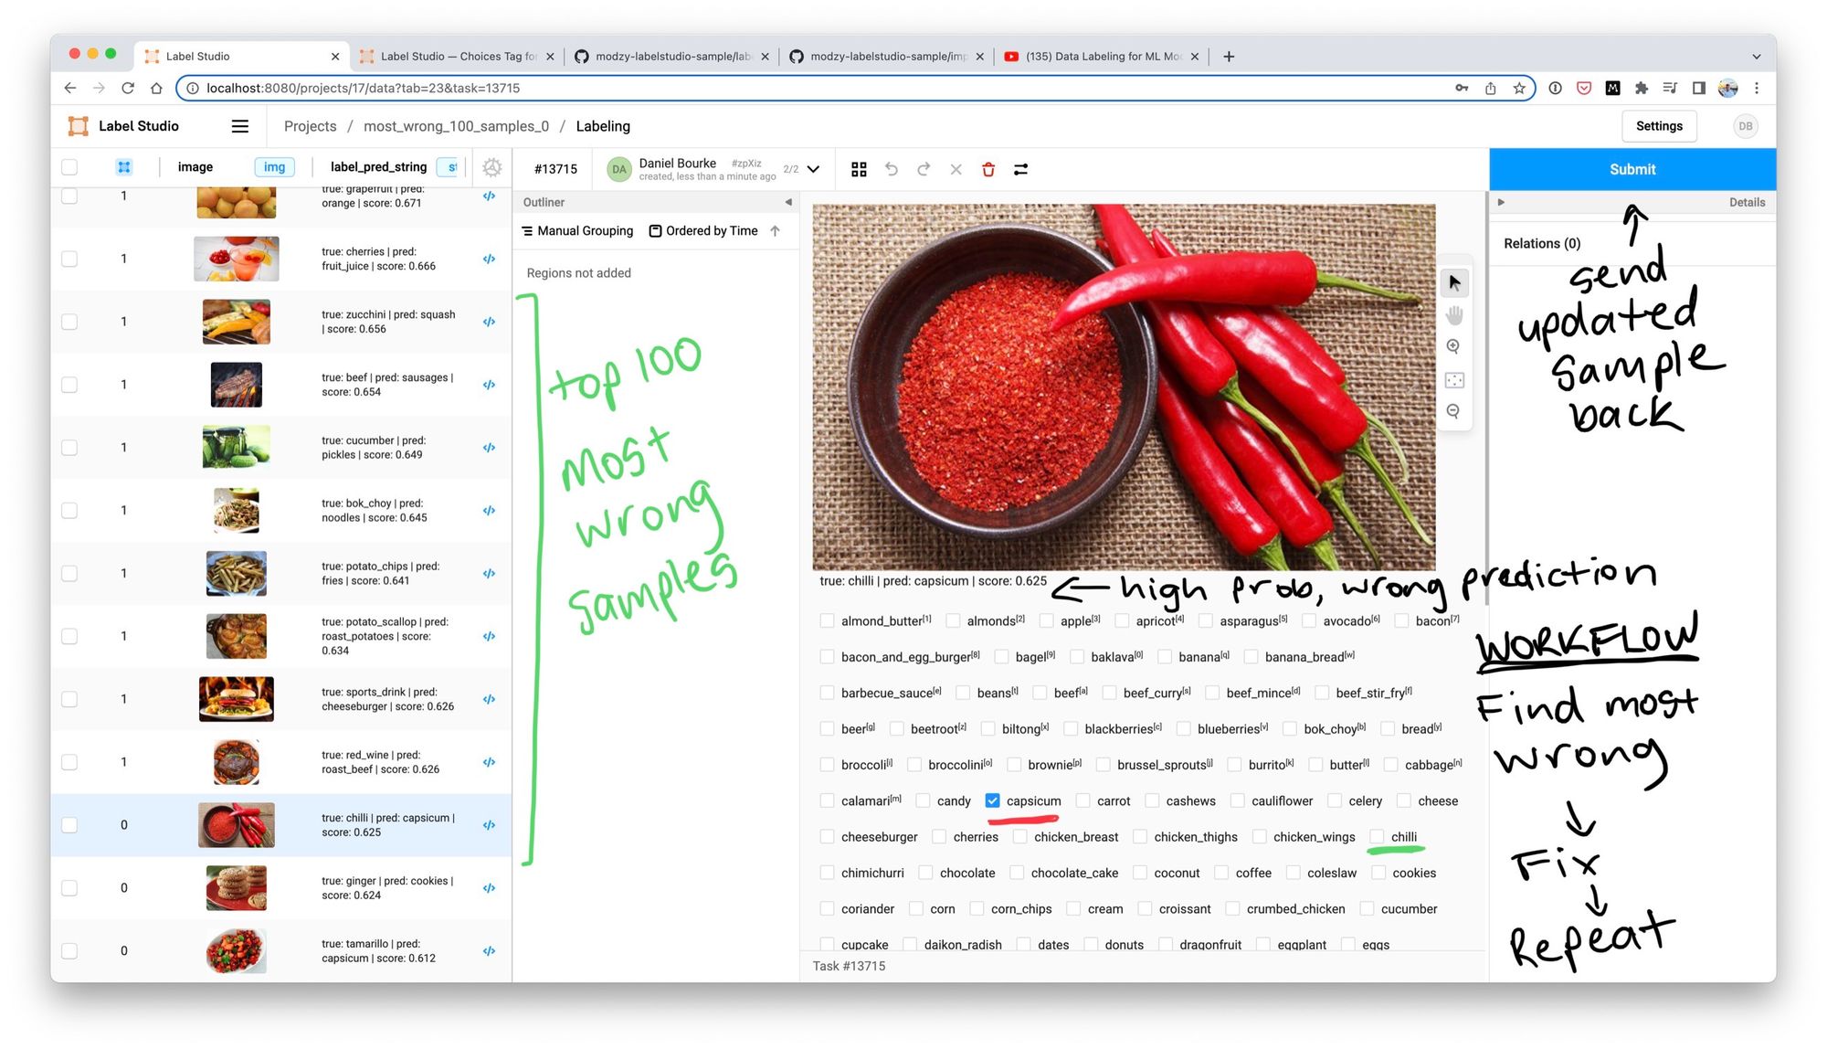This screenshot has height=1049, width=1827.
Task: Click the settings/configuration gear icon
Action: [x=491, y=167]
